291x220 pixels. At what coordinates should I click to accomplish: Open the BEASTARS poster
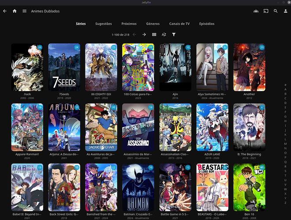213,187
